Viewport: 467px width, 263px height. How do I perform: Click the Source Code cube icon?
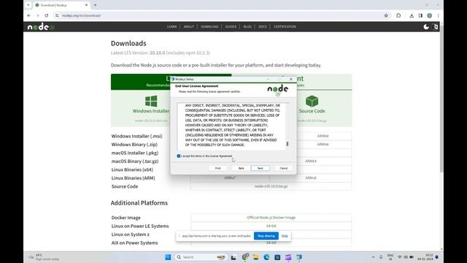[x=312, y=101]
